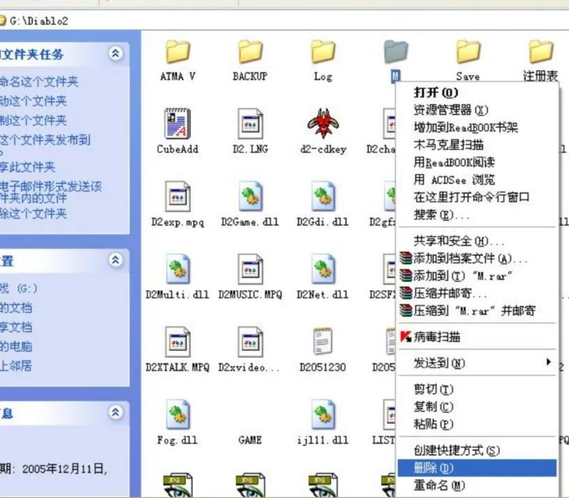569x498 pixels.
Task: Choose 创建快捷方式(S) menu entry
Action: point(477,450)
